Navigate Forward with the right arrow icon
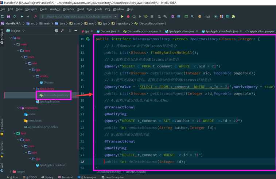Screen dimensions: 276x179 pos(28,16)
